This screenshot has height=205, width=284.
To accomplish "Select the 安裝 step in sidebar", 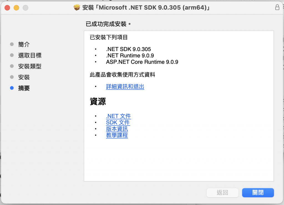I will 24,77.
